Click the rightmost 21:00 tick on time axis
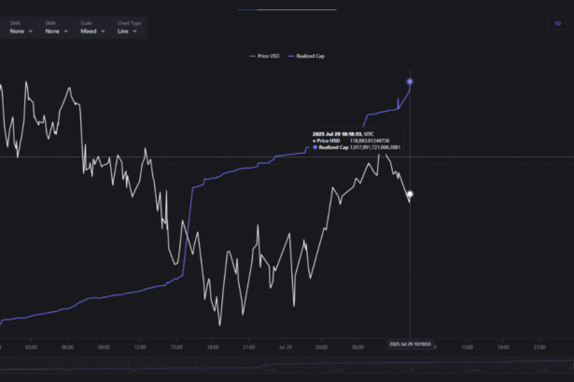Viewport: 574px width, 382px height. (x=541, y=347)
